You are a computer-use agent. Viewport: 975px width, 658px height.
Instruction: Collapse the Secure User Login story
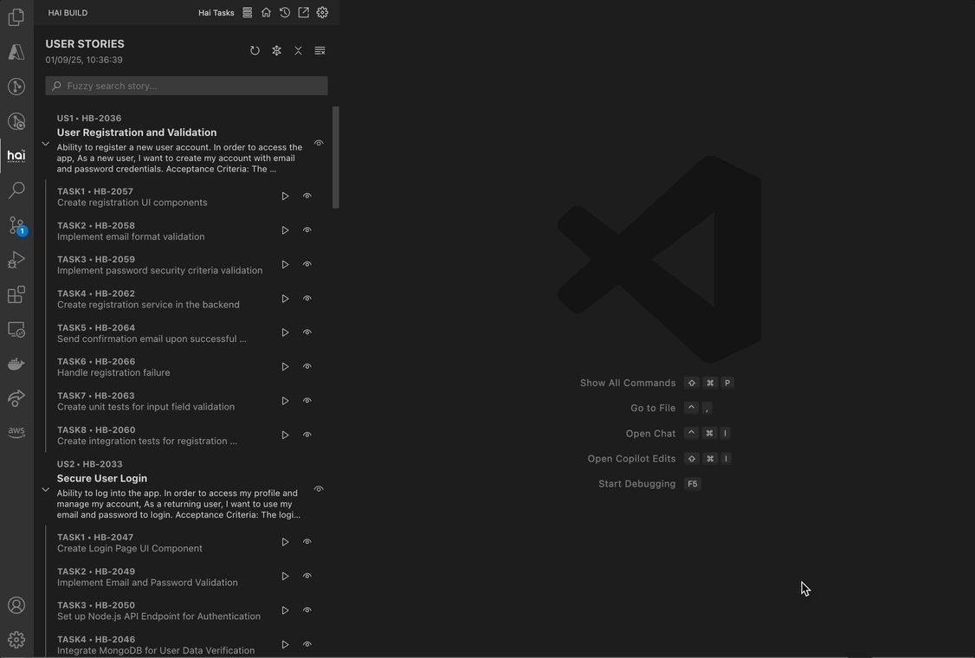[x=45, y=488]
